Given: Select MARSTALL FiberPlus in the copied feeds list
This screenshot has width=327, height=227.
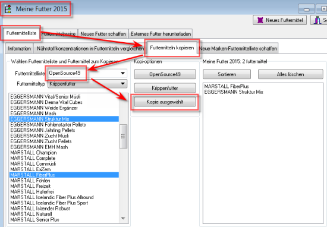Looking at the screenshot, I should [x=227, y=86].
